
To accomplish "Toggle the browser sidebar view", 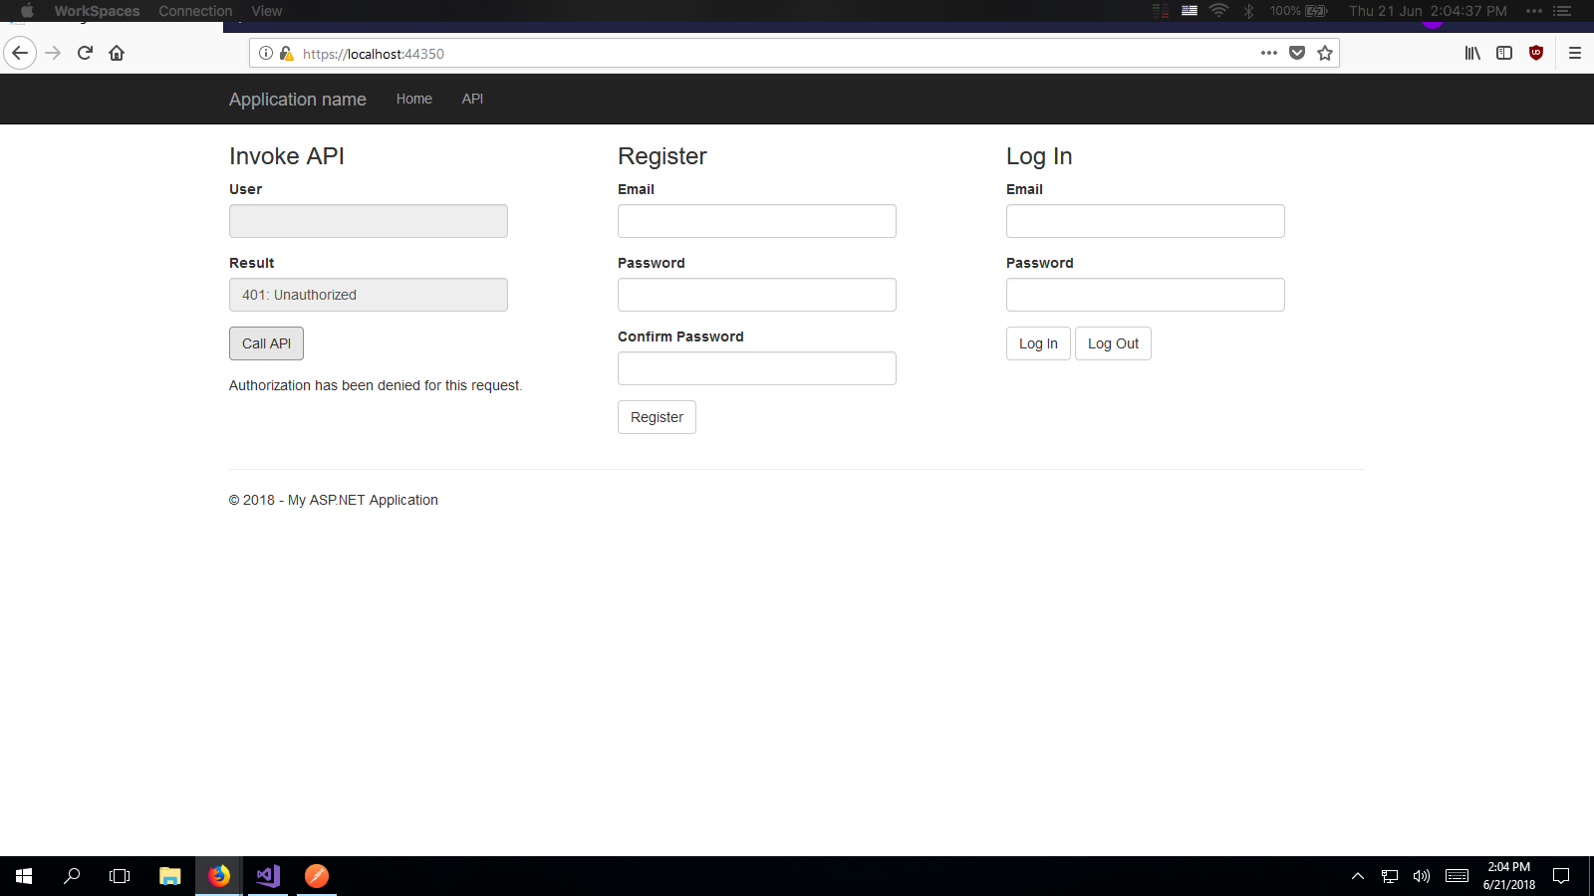I will tap(1504, 53).
